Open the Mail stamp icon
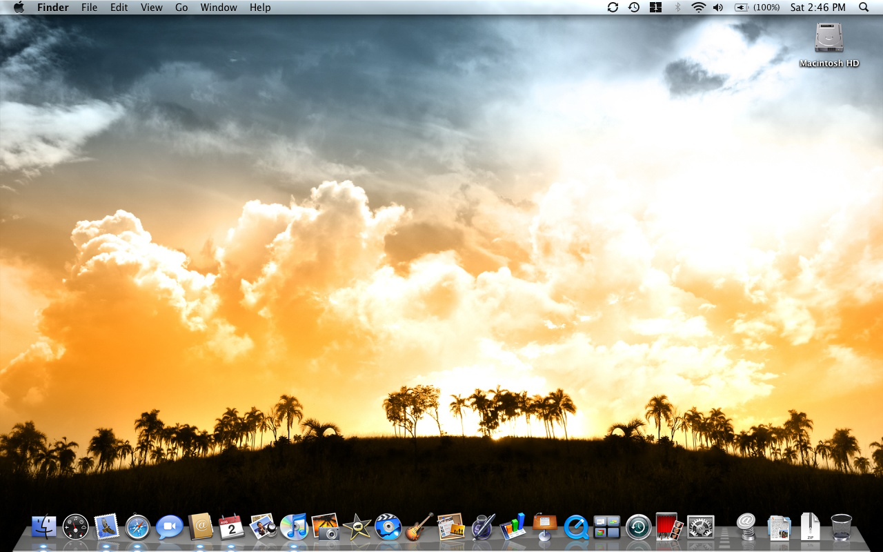This screenshot has height=552, width=883. coord(106,527)
